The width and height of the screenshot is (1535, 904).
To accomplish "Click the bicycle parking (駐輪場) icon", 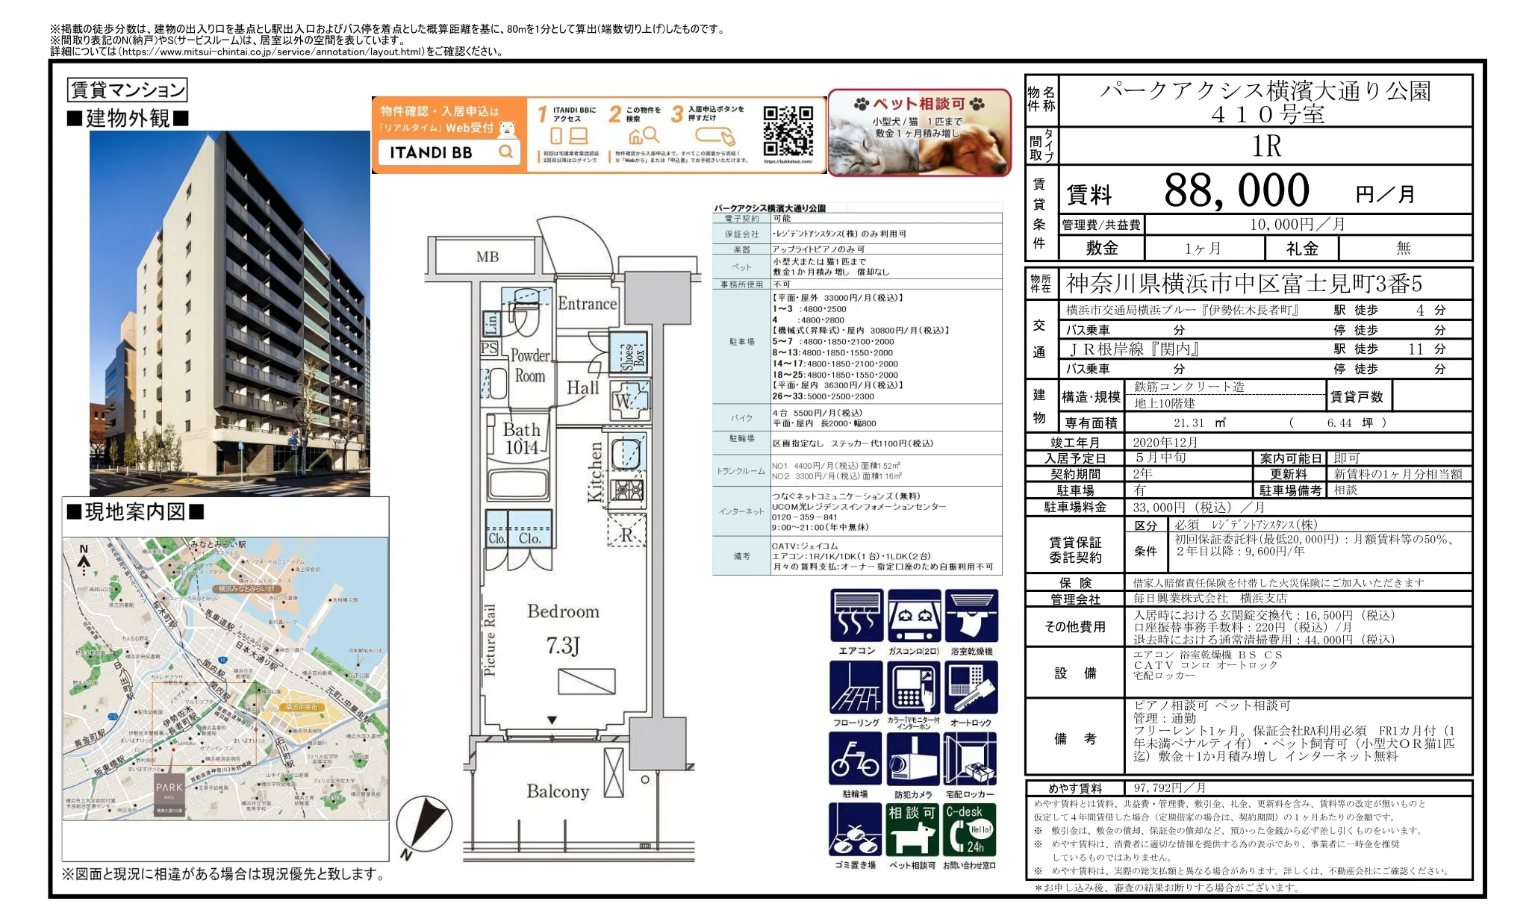I will click(x=856, y=759).
